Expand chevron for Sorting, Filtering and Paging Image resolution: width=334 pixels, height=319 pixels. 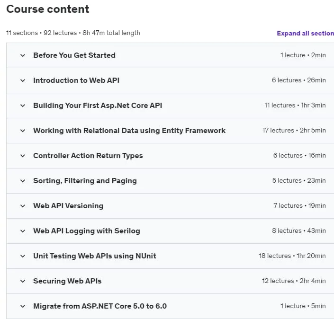tap(23, 181)
